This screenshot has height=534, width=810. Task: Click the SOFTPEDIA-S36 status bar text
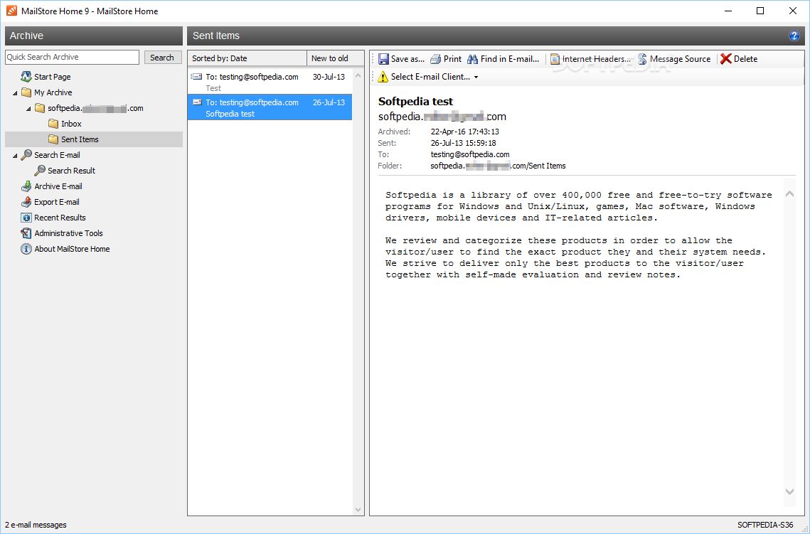(x=764, y=525)
